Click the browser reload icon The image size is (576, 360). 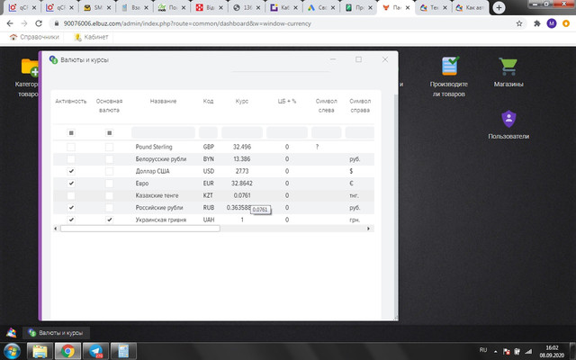pos(39,23)
